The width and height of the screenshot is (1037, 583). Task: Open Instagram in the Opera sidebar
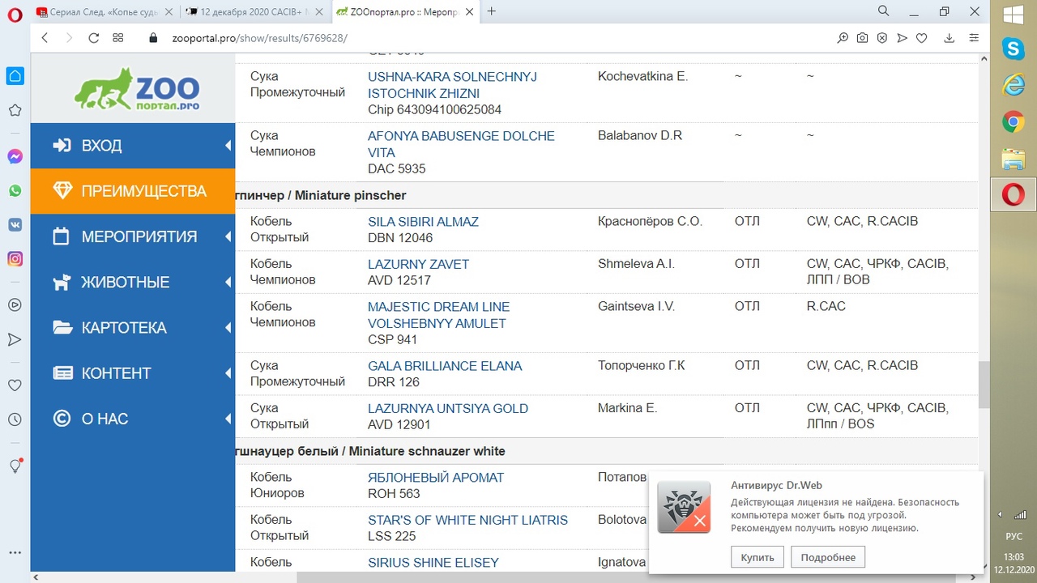[15, 259]
